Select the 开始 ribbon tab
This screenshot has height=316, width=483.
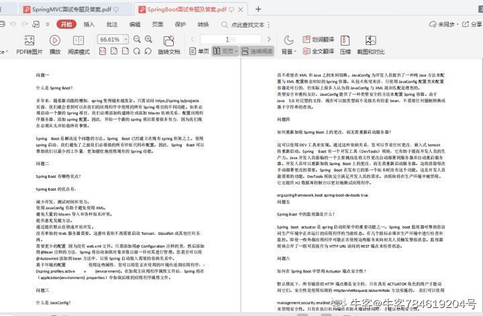pyautogui.click(x=66, y=24)
